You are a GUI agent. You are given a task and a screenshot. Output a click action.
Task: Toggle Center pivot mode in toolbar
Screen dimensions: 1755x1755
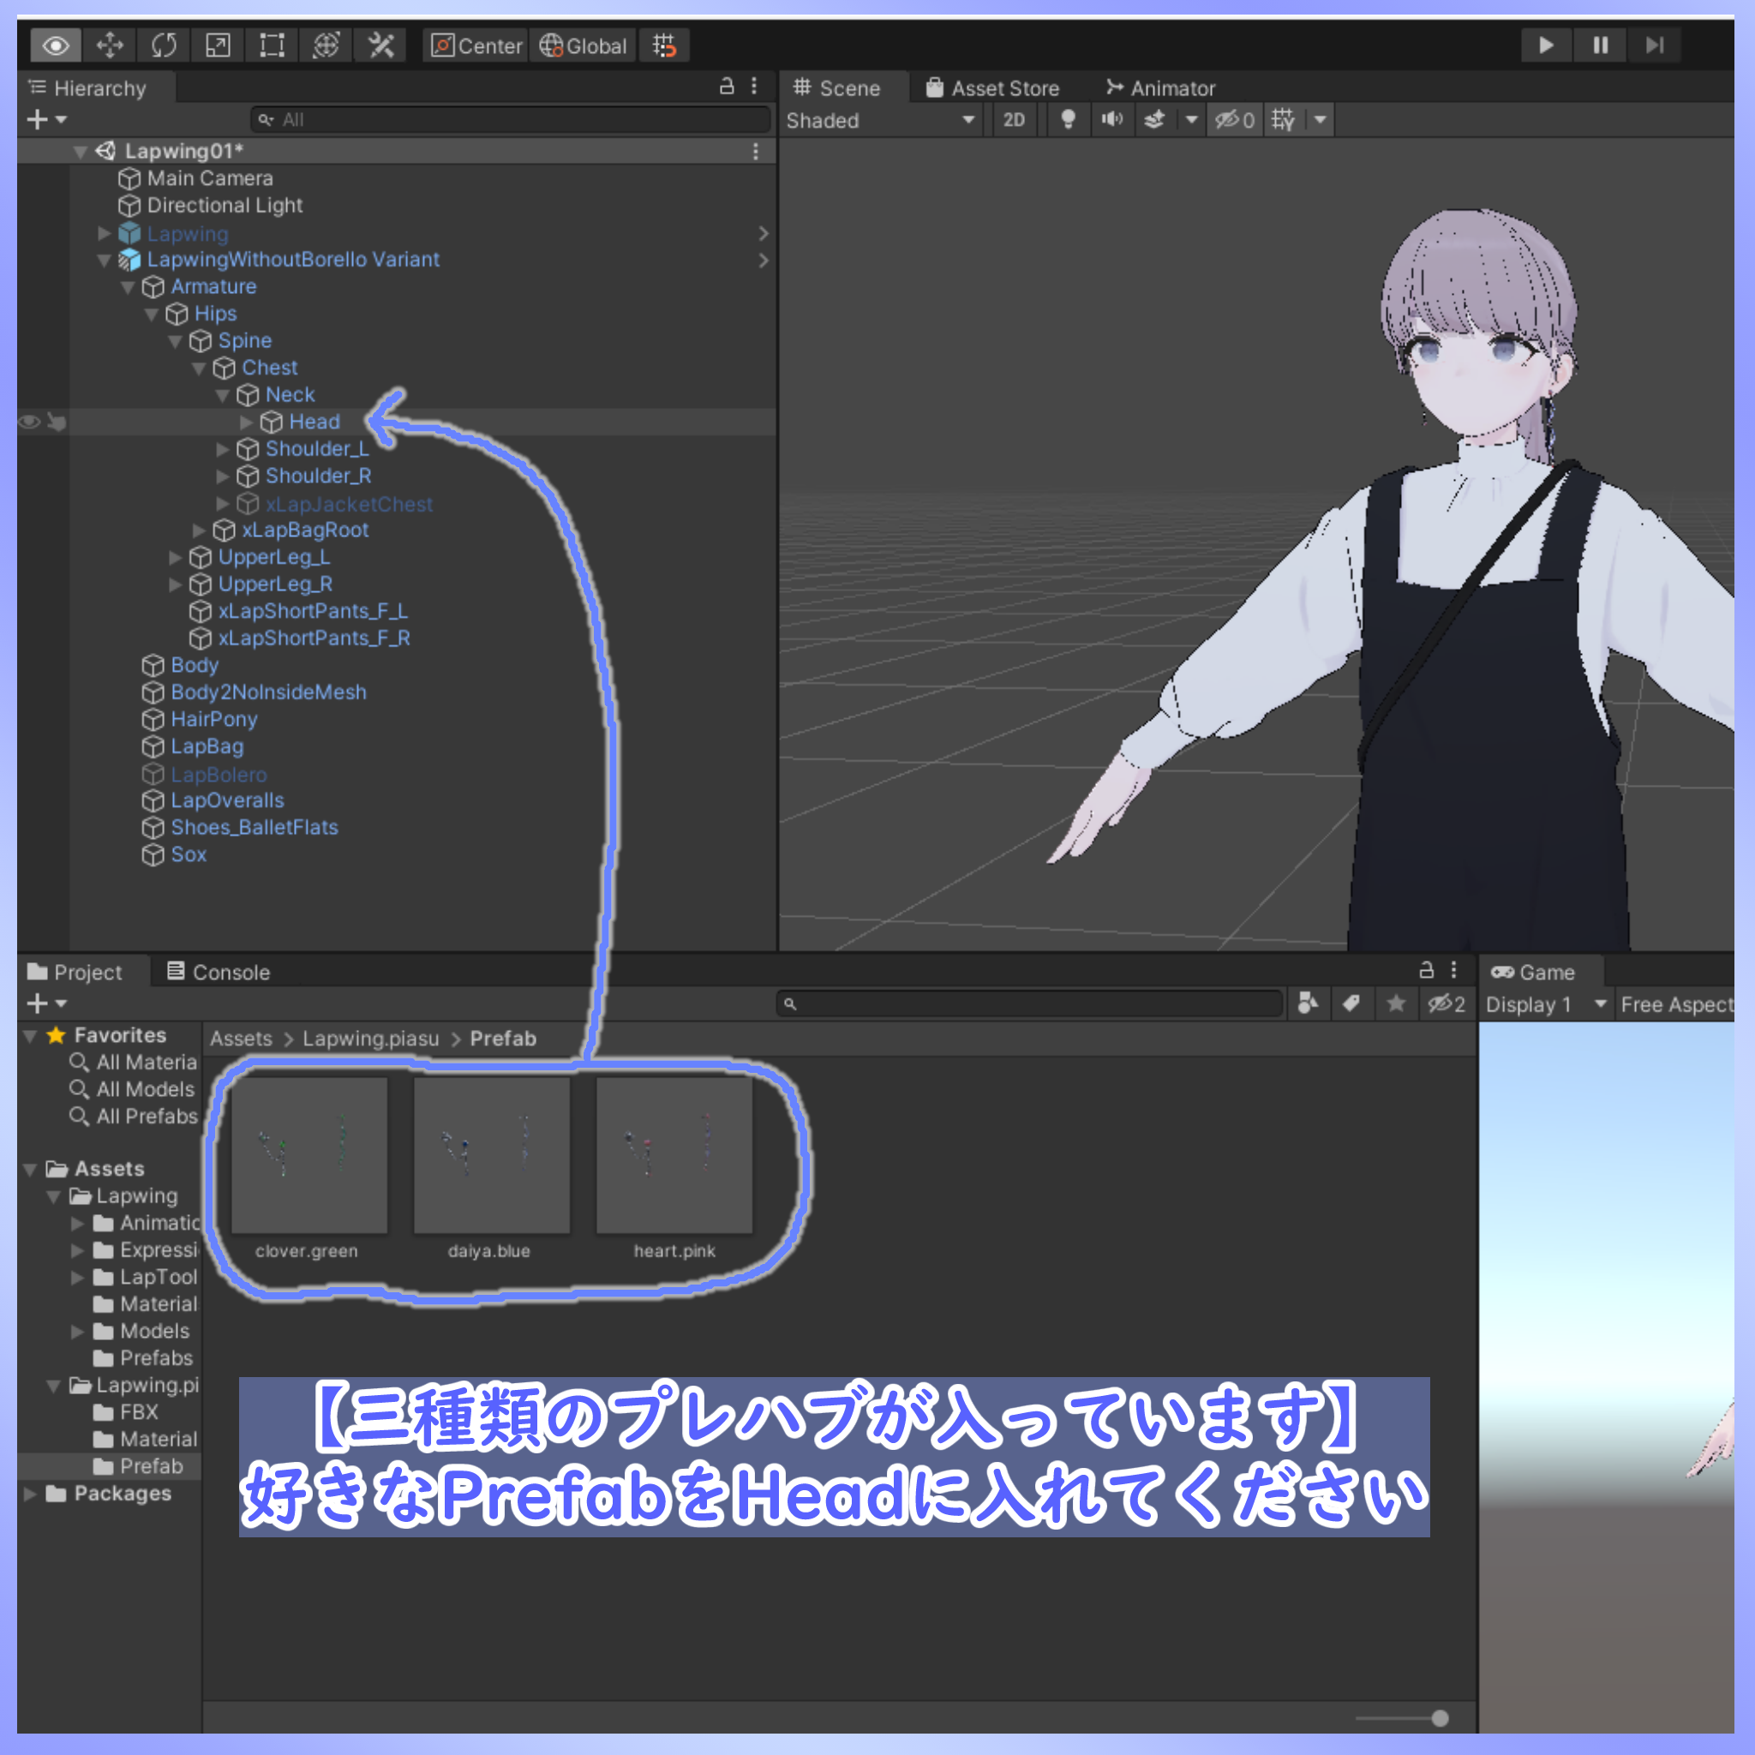pyautogui.click(x=475, y=45)
